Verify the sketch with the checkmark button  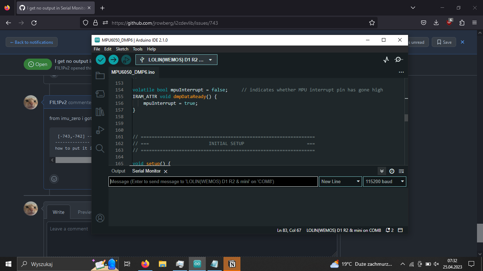[100, 60]
